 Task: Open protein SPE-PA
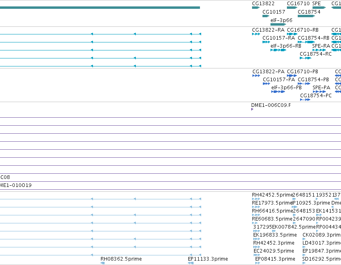321,88
